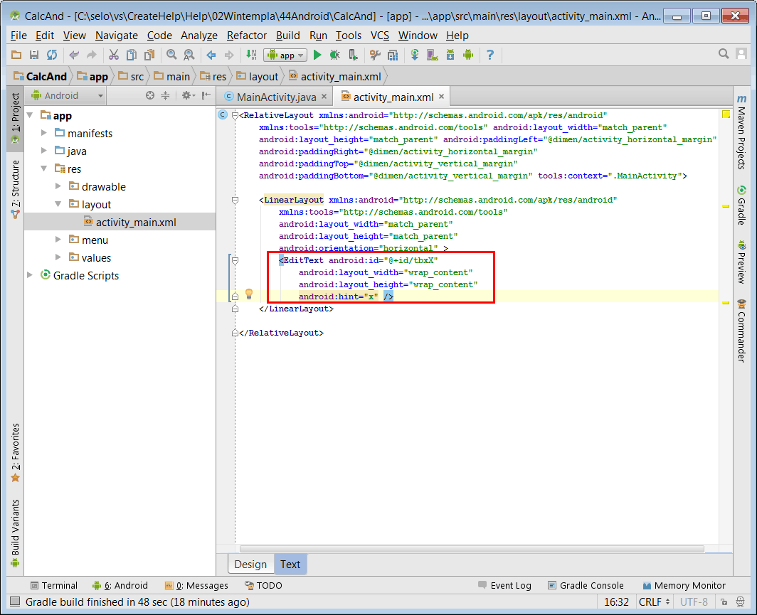
Task: Open the Gradle Console window
Action: [586, 586]
